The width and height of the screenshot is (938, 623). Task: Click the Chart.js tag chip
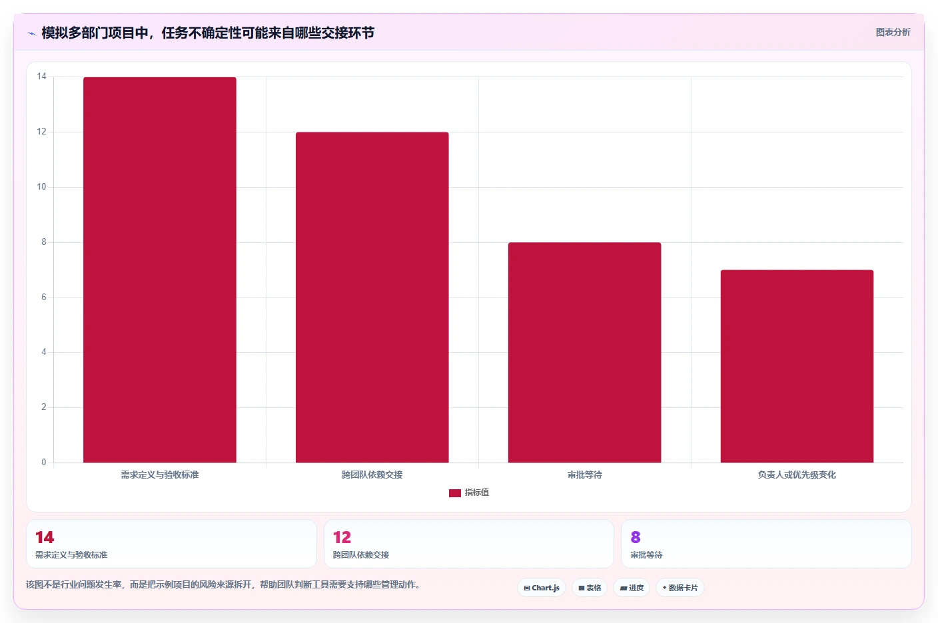pyautogui.click(x=542, y=588)
